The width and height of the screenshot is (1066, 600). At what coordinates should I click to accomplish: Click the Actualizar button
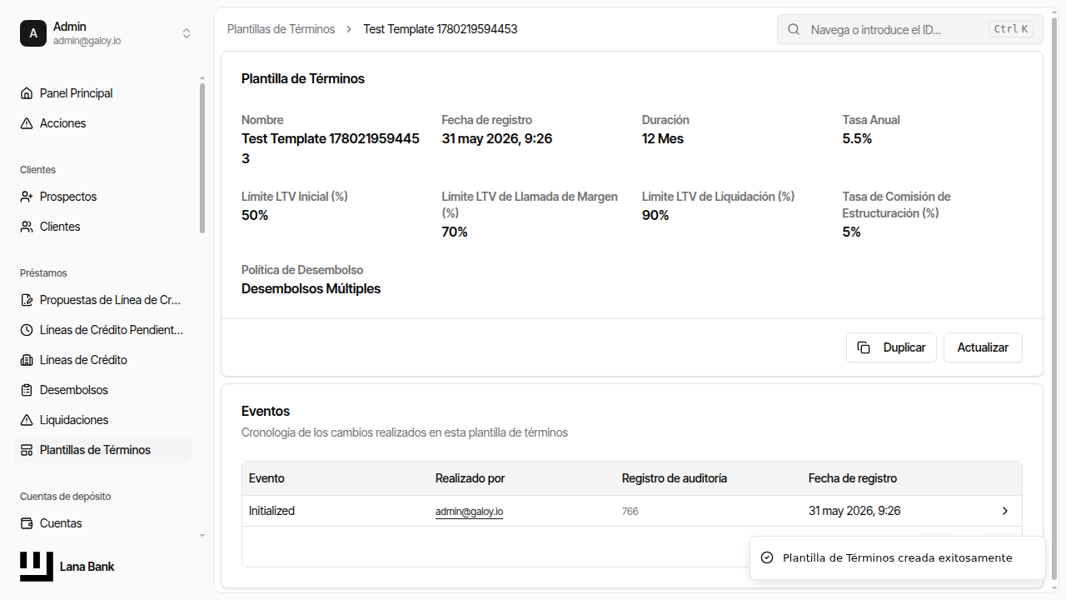pos(983,347)
